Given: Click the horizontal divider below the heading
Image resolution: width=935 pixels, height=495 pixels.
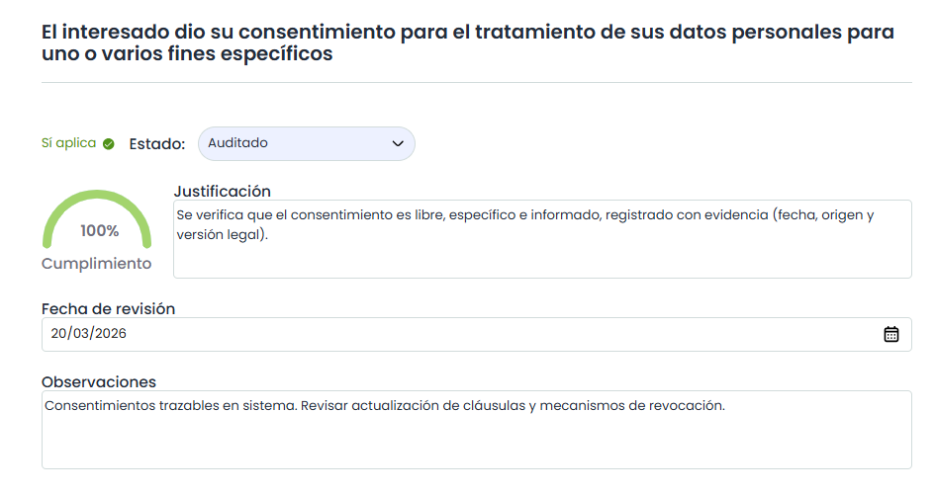Looking at the screenshot, I should pos(476,82).
